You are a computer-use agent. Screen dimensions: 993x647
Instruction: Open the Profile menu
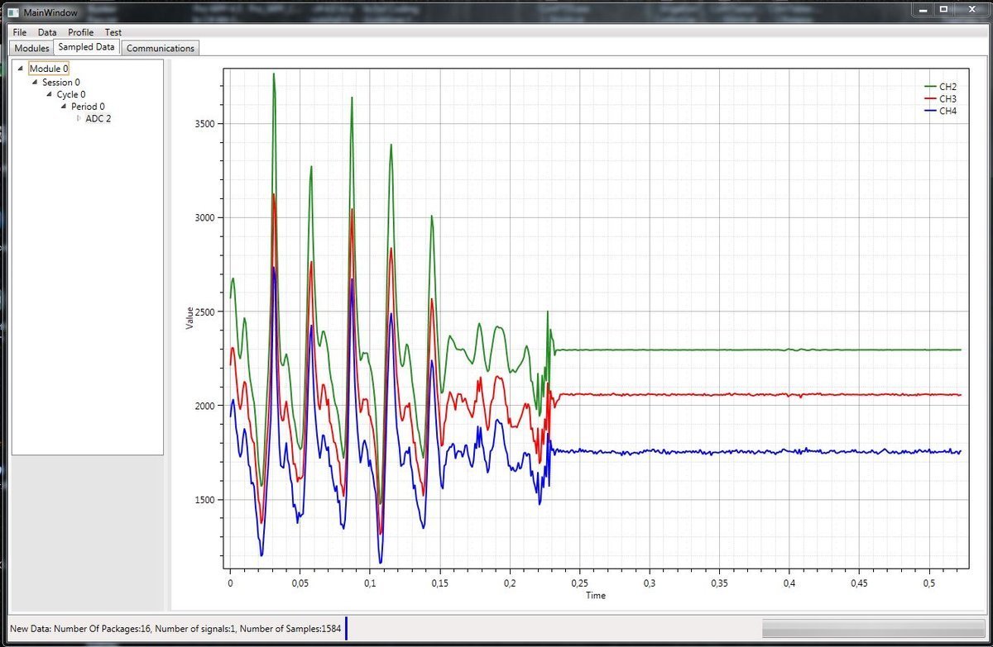[x=80, y=32]
